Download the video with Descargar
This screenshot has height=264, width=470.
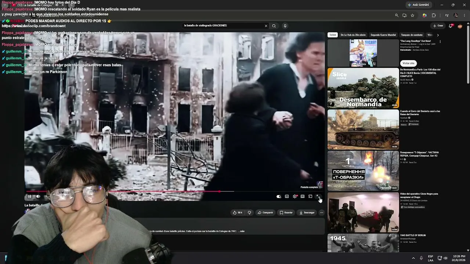(x=307, y=213)
